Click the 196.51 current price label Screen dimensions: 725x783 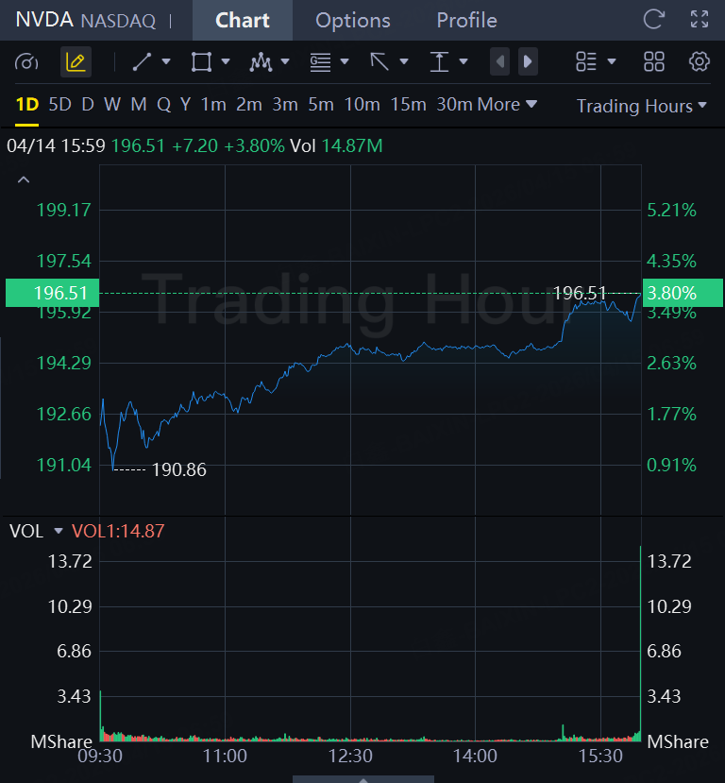52,293
